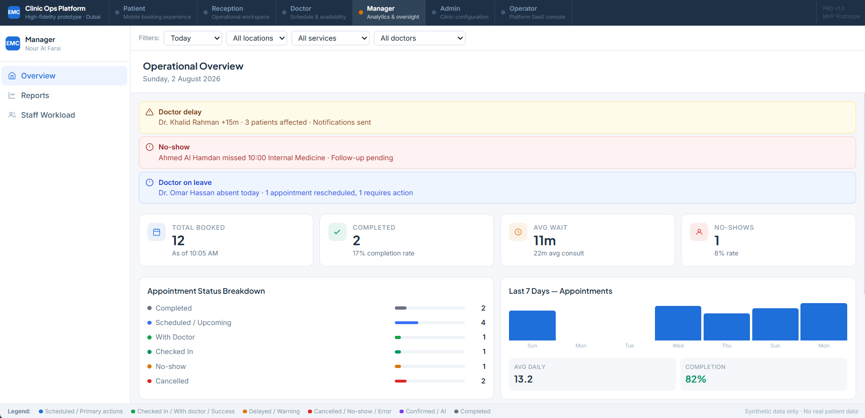The image size is (865, 418).
Task: Open the Today date filter dropdown
Action: [193, 38]
